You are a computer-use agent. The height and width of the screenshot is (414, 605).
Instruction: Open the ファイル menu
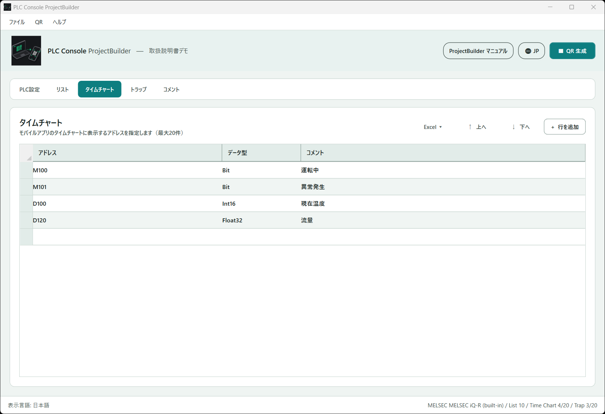[17, 22]
